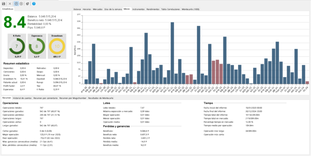
Task: Click Operaciones ganadas 542 de 787 value
Action: 50,111
